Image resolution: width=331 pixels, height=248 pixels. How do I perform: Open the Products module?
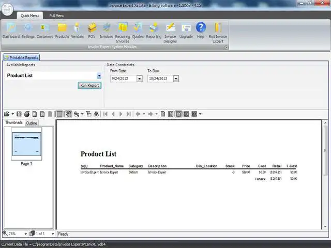coord(62,31)
